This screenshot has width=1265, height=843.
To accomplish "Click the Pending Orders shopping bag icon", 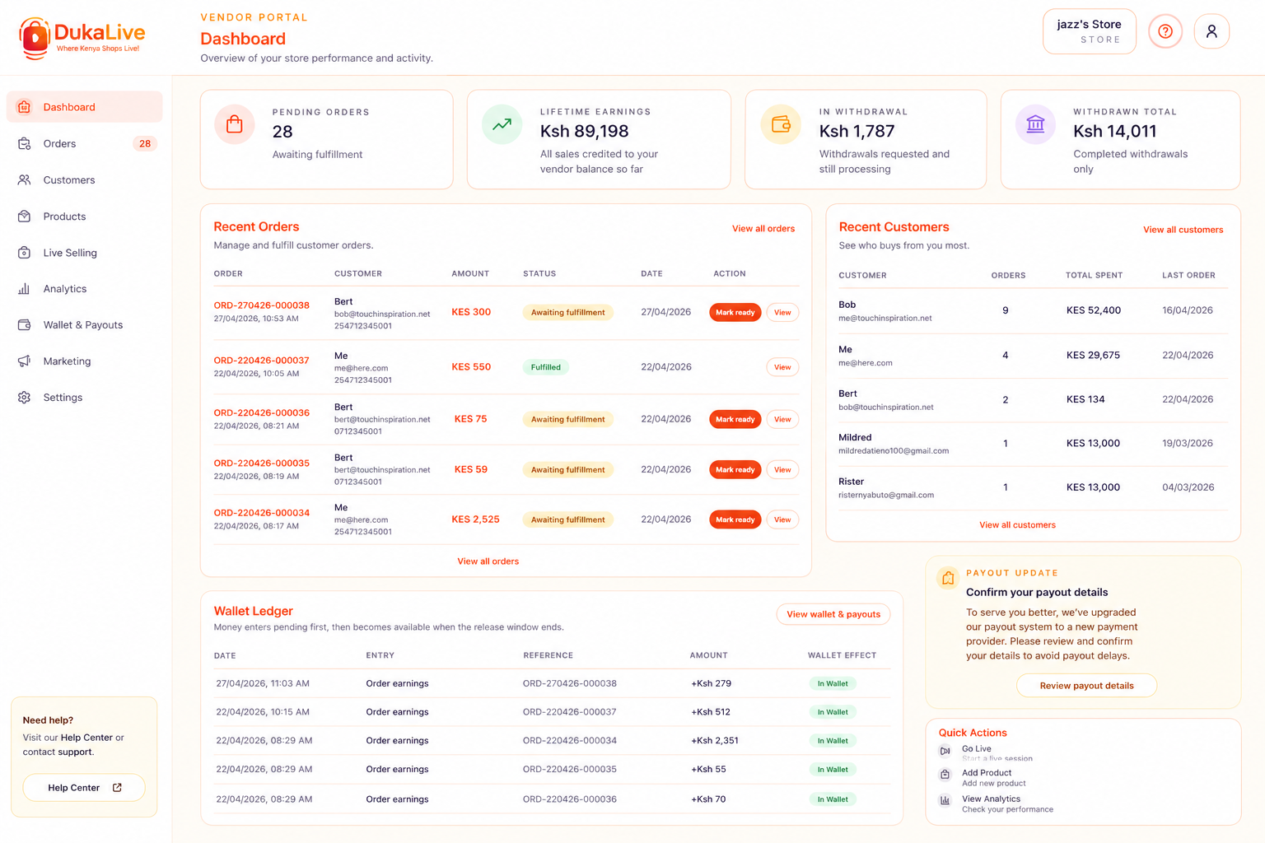I will 235,124.
